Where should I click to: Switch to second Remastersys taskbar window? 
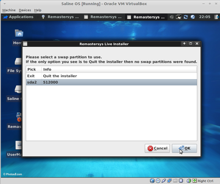pos(103,17)
